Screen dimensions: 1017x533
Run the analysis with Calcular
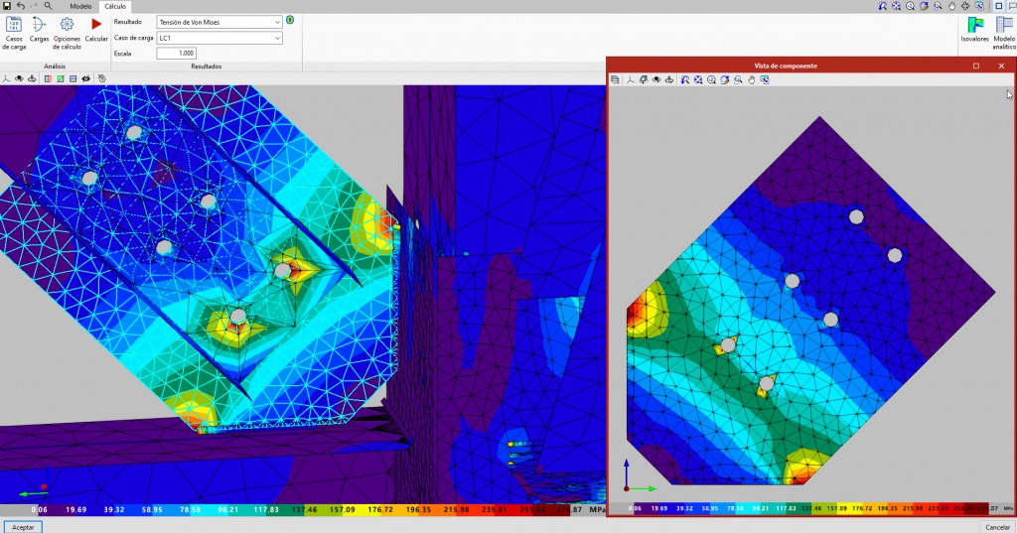coord(96,30)
